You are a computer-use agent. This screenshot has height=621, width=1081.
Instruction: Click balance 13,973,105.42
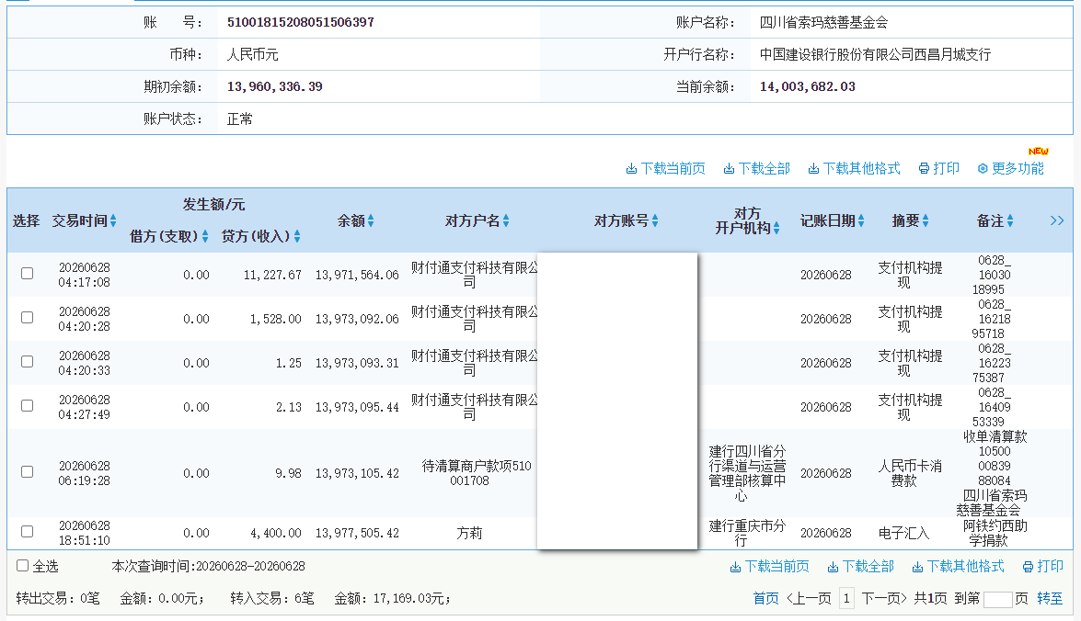[357, 473]
